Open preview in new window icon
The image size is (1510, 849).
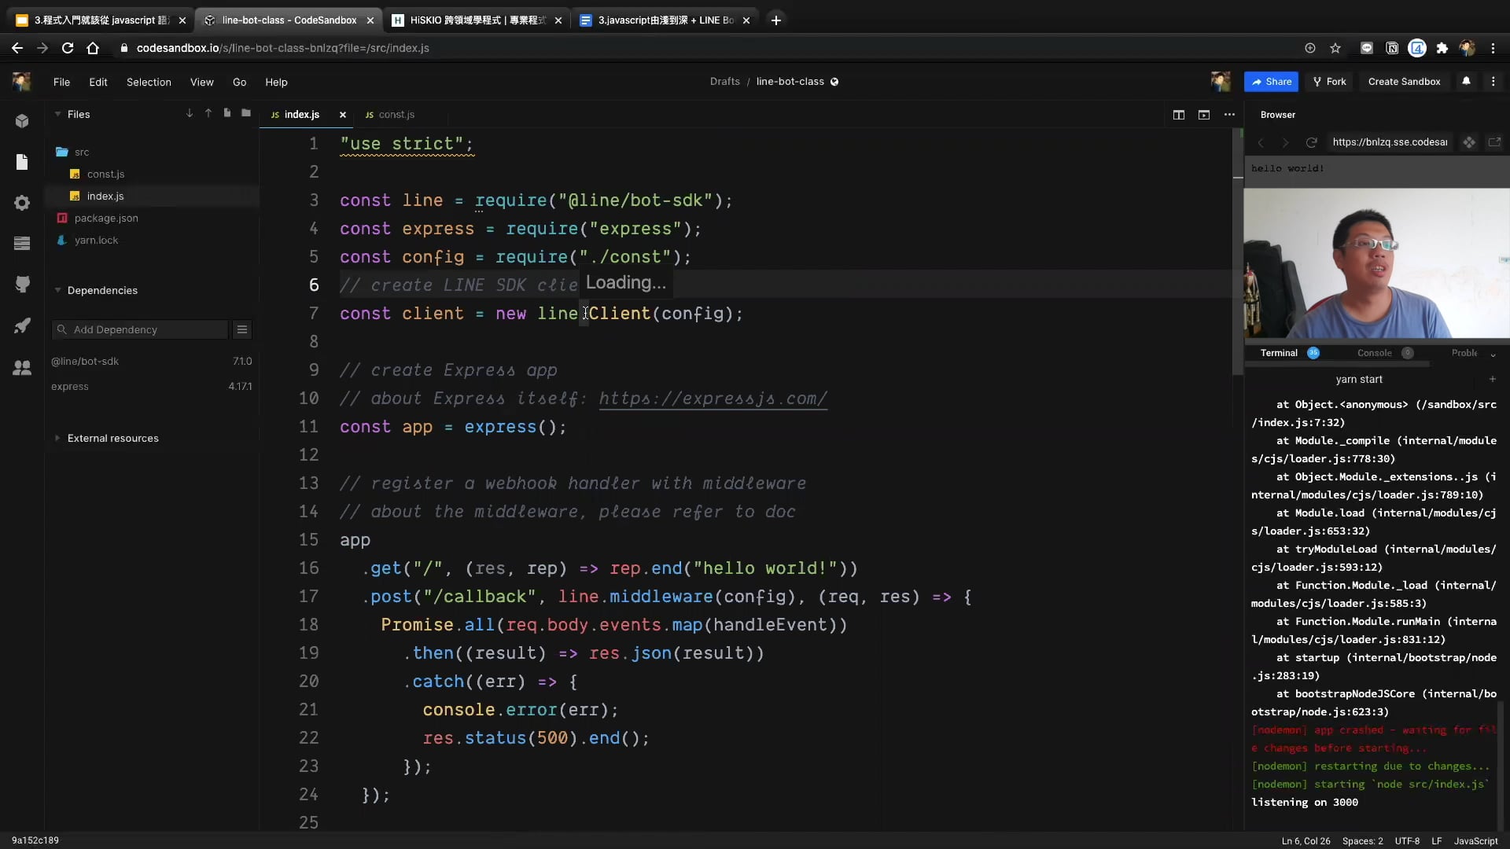[x=1494, y=142]
